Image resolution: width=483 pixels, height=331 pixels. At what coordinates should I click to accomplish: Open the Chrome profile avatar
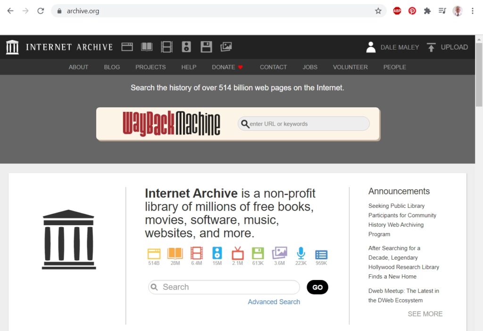coord(458,11)
